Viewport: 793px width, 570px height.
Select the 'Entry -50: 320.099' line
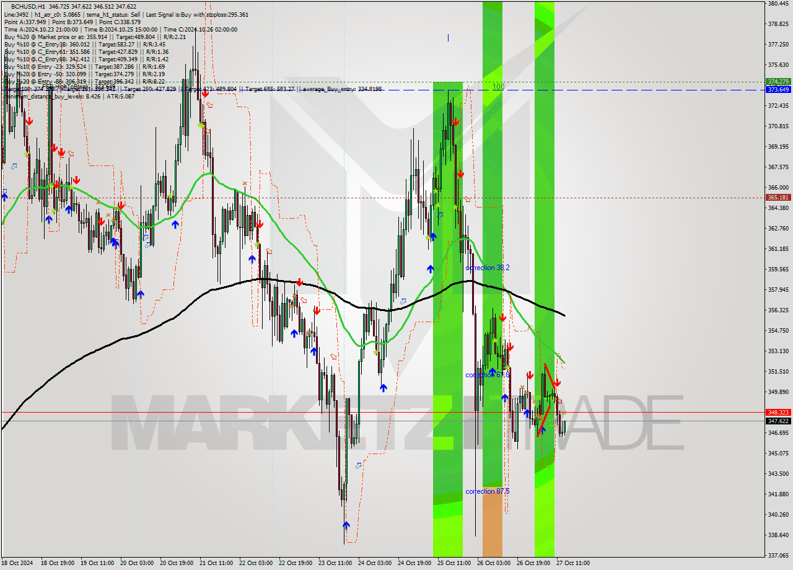point(84,74)
